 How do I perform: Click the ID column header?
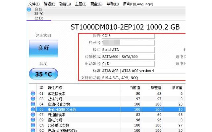point(41,87)
